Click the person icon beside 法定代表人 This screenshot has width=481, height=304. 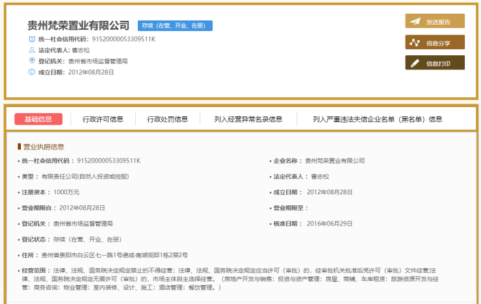(32, 49)
